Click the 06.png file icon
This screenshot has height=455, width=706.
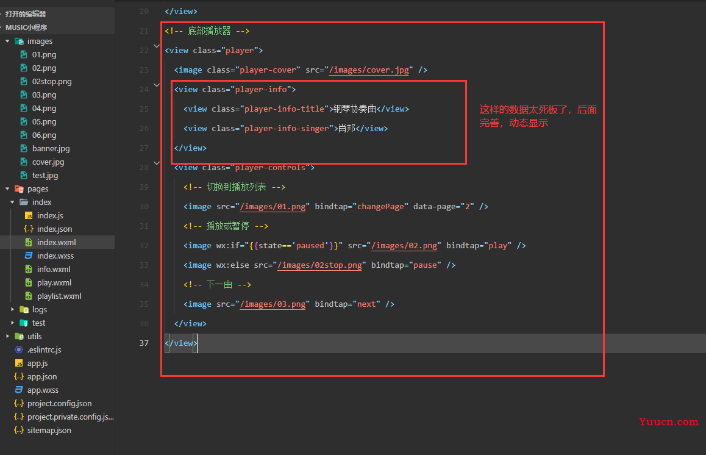tap(24, 135)
